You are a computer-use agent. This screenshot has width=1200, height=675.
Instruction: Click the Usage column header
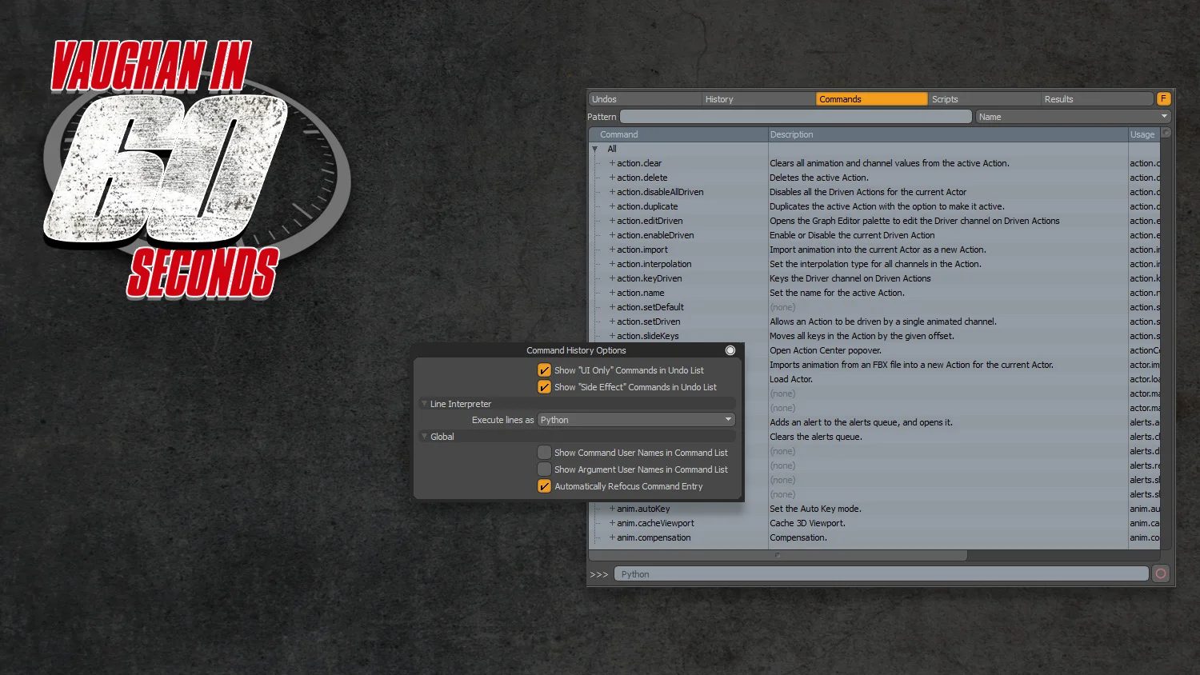pos(1144,134)
